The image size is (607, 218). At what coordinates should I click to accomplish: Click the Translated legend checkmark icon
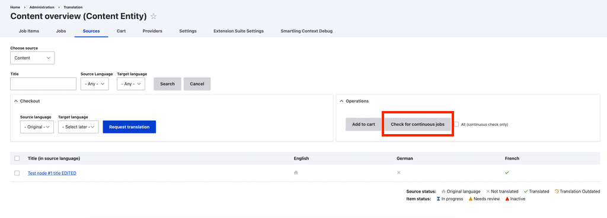tap(526, 191)
